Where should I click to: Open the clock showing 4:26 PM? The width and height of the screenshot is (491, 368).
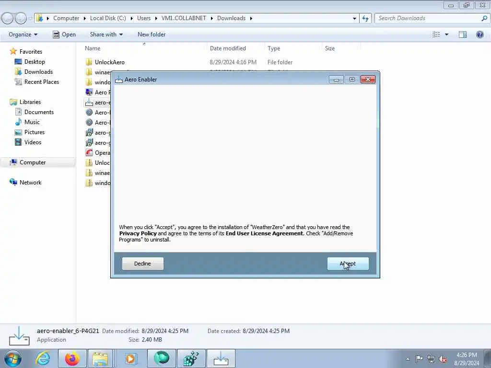click(467, 359)
